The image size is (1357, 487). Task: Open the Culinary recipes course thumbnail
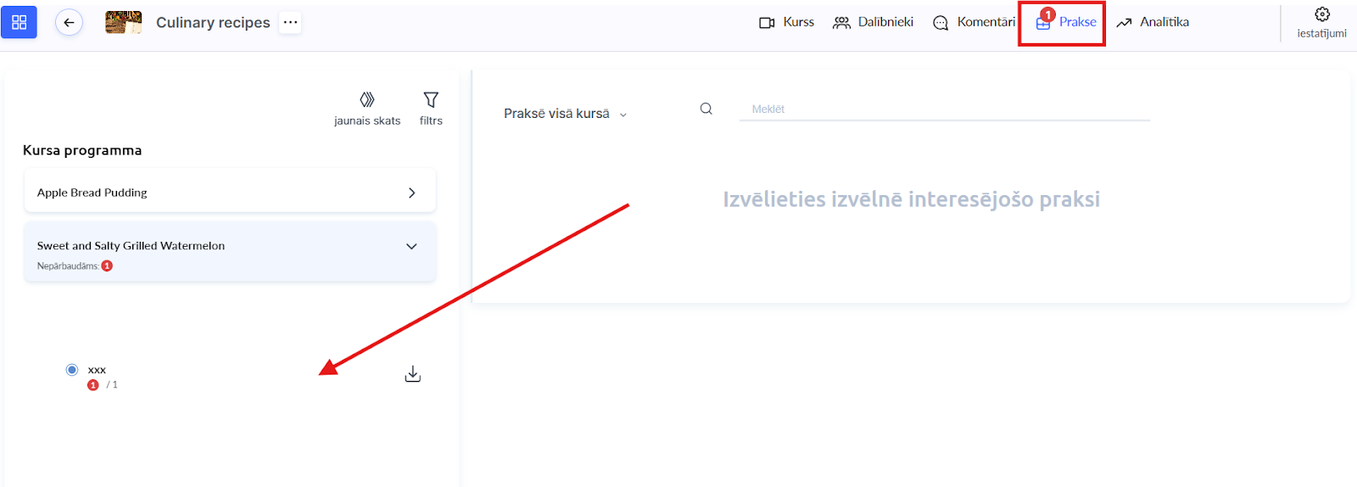click(x=123, y=22)
